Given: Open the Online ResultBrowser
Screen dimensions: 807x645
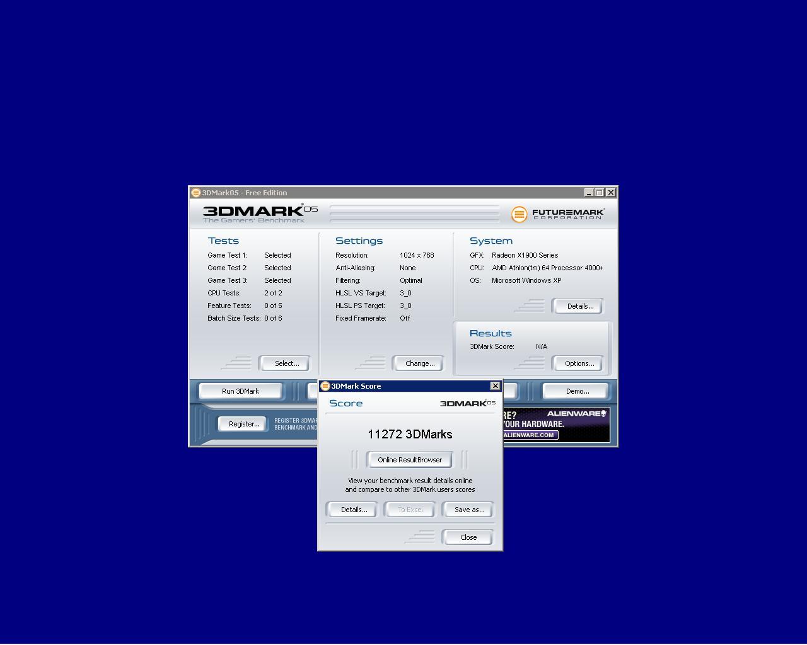Looking at the screenshot, I should click(410, 460).
